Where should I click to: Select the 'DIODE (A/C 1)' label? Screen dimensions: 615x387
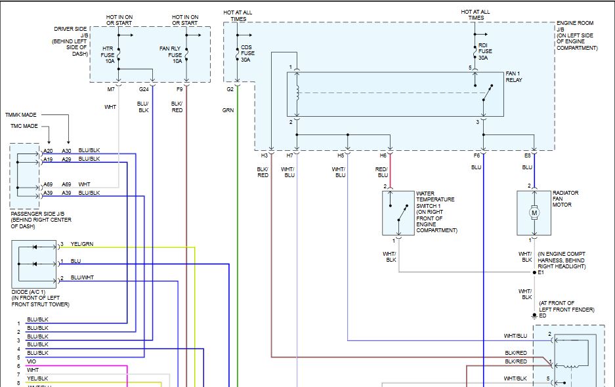pyautogui.click(x=29, y=292)
